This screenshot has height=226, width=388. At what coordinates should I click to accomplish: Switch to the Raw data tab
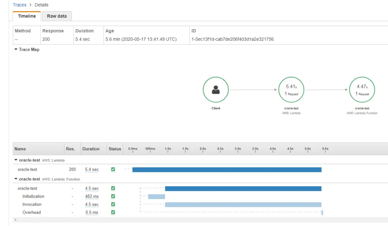point(56,16)
